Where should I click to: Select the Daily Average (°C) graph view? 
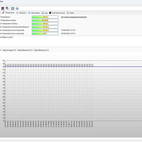coord(9,50)
